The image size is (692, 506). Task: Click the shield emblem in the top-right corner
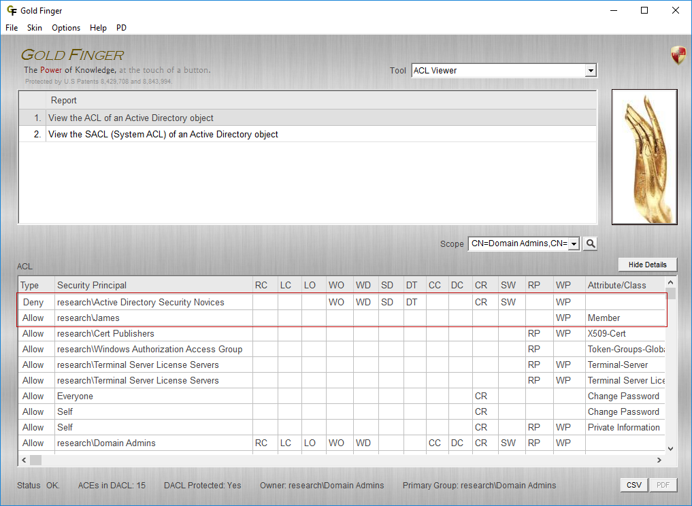coord(678,54)
